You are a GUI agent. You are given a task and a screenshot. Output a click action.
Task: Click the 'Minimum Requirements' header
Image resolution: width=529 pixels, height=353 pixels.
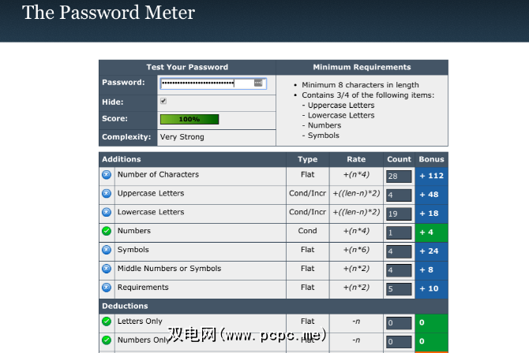pos(362,67)
